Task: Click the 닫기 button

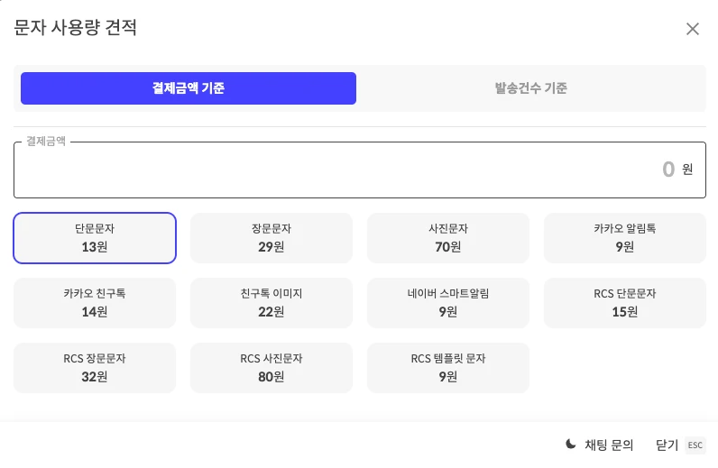Action: (667, 445)
